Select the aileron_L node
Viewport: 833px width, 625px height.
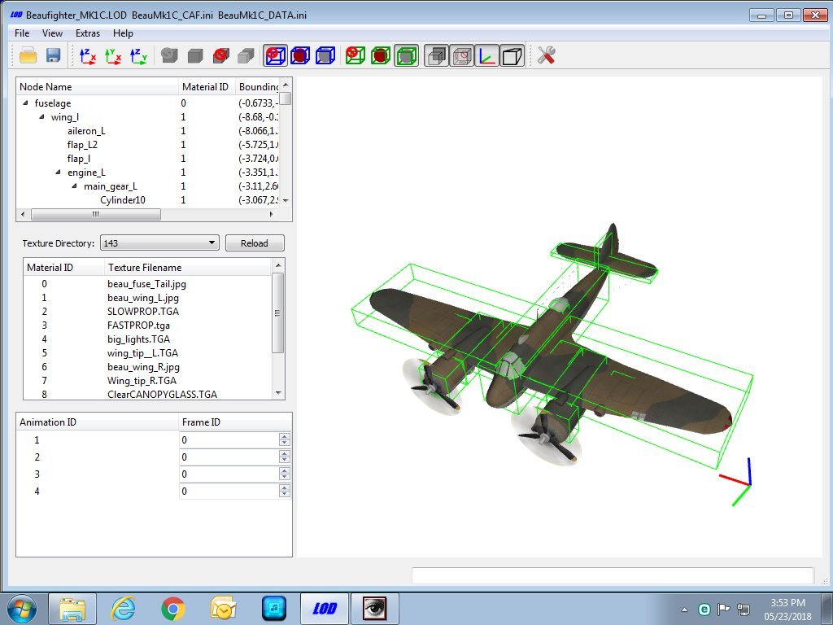click(x=86, y=131)
